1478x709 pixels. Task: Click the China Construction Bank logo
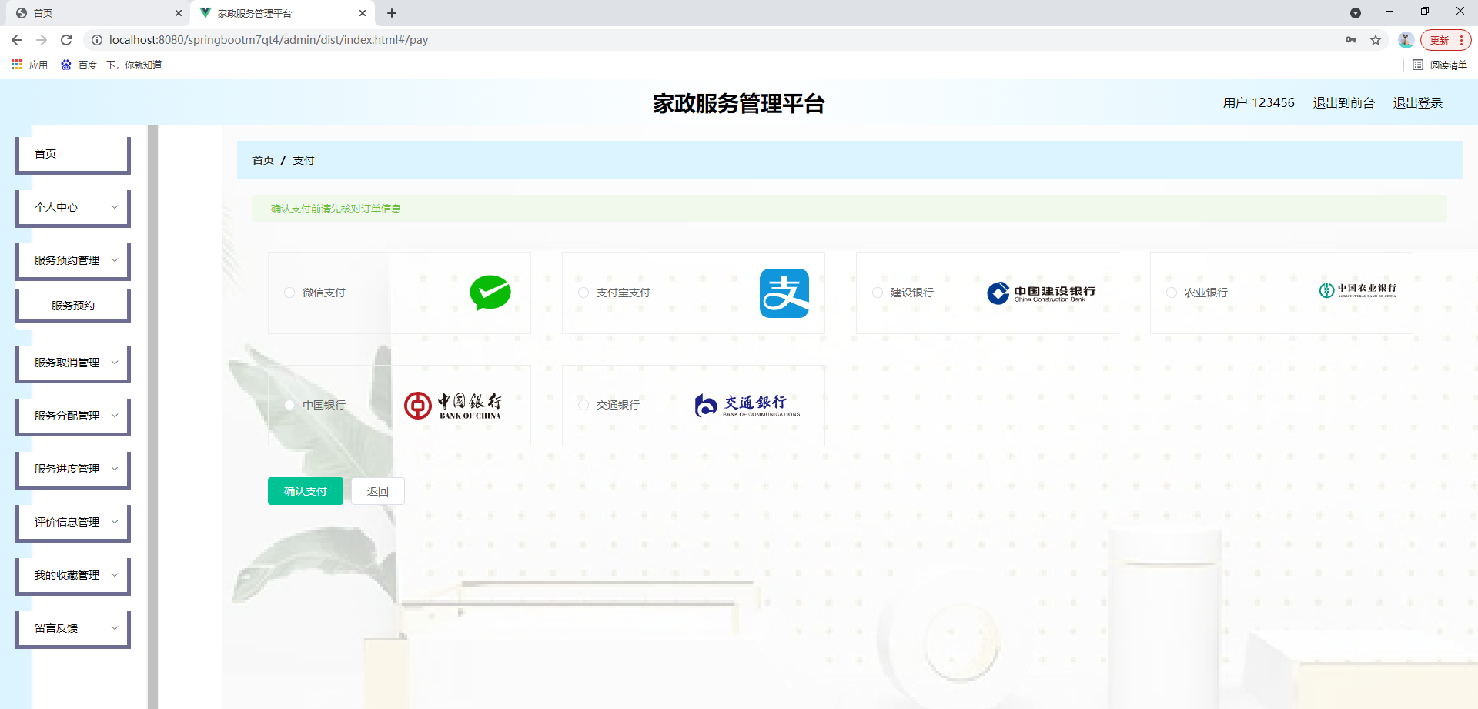pos(1042,293)
